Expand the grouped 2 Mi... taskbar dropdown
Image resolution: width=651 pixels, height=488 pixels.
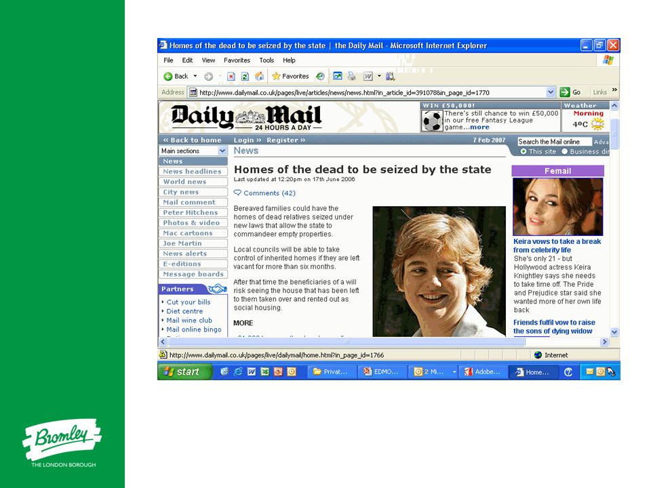[x=454, y=372]
